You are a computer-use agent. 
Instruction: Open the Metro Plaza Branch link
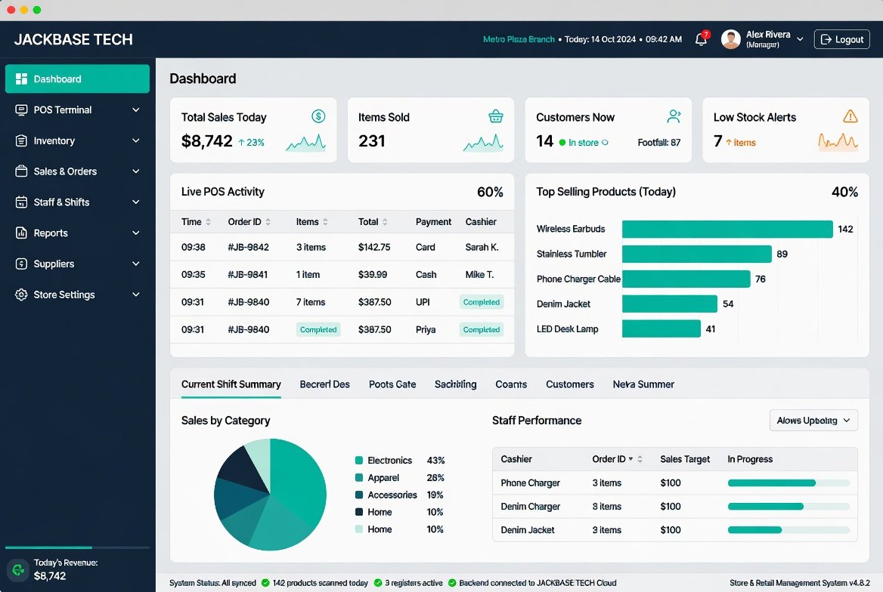tap(519, 39)
